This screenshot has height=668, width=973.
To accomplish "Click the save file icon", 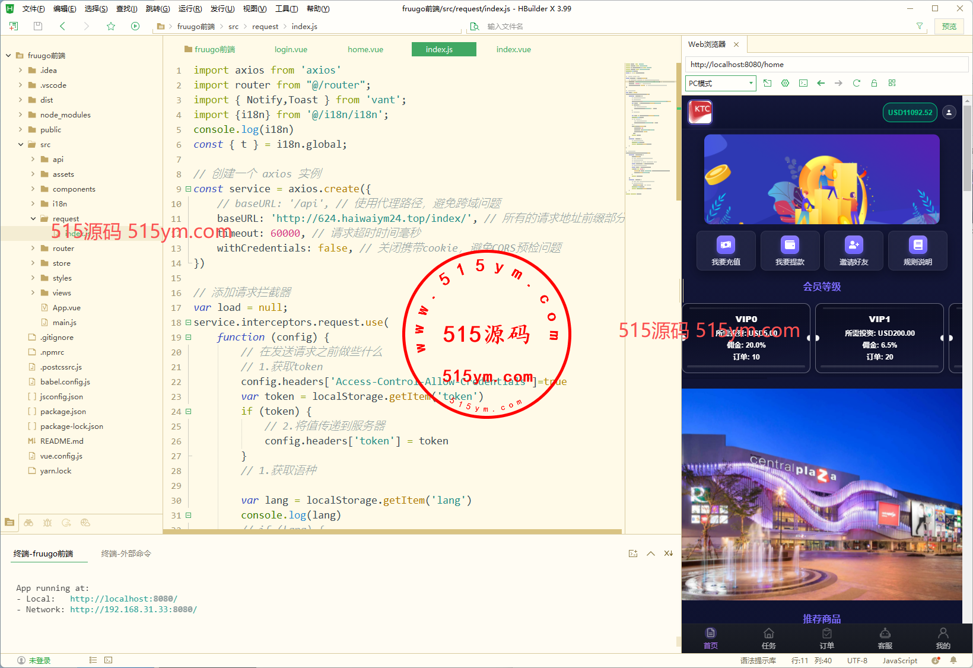I will coord(38,26).
